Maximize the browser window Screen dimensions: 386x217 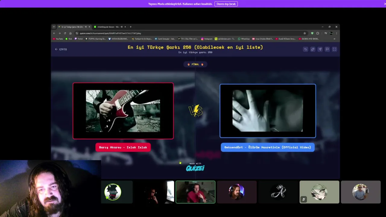(x=329, y=27)
